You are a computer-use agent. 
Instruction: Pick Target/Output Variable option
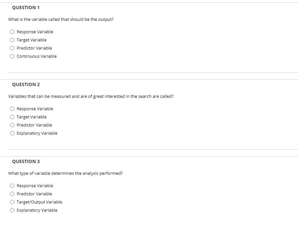pyautogui.click(x=12, y=202)
